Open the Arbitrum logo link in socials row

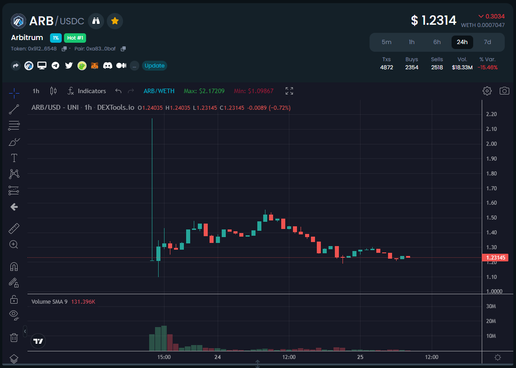[29, 66]
